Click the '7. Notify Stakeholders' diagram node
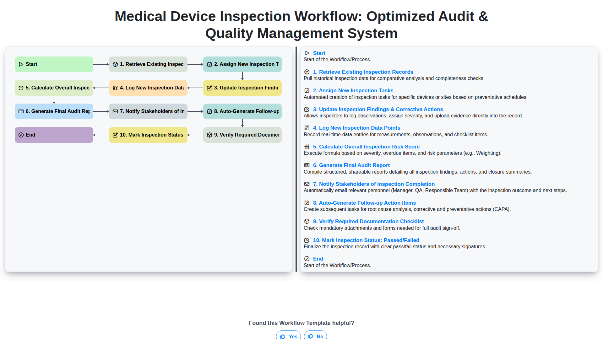This screenshot has width=603, height=339. point(148,111)
